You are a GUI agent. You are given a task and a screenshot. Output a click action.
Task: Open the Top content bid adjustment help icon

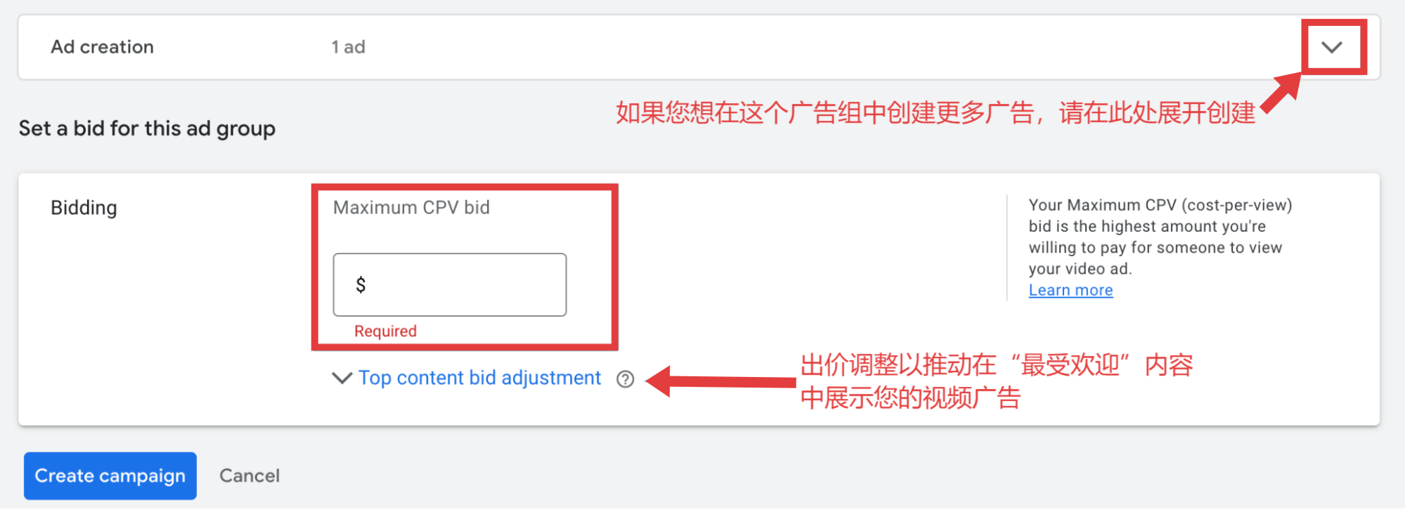626,379
